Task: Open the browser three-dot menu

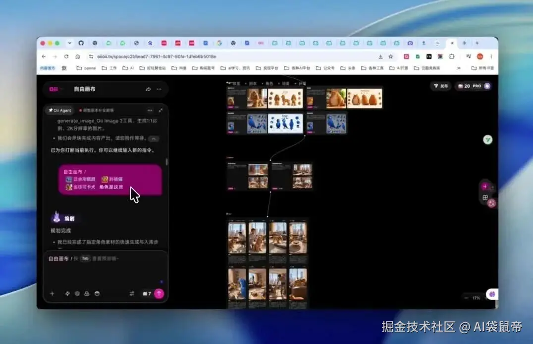Action: coord(491,56)
